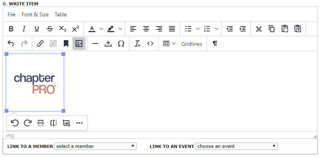Open the select a member dropdown
The height and width of the screenshot is (157, 323).
(x=95, y=146)
